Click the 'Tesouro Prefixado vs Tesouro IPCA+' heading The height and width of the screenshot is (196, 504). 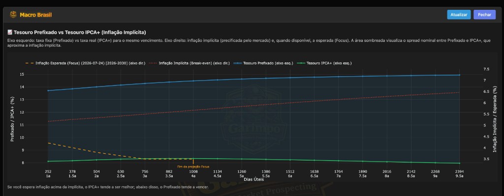coord(80,32)
